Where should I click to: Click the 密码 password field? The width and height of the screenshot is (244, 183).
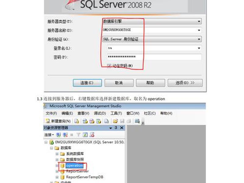point(154,57)
